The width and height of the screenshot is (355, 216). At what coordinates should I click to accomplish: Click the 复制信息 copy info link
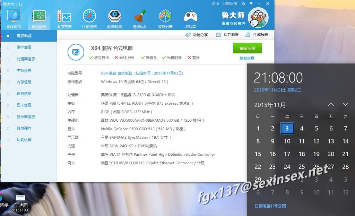247,58
